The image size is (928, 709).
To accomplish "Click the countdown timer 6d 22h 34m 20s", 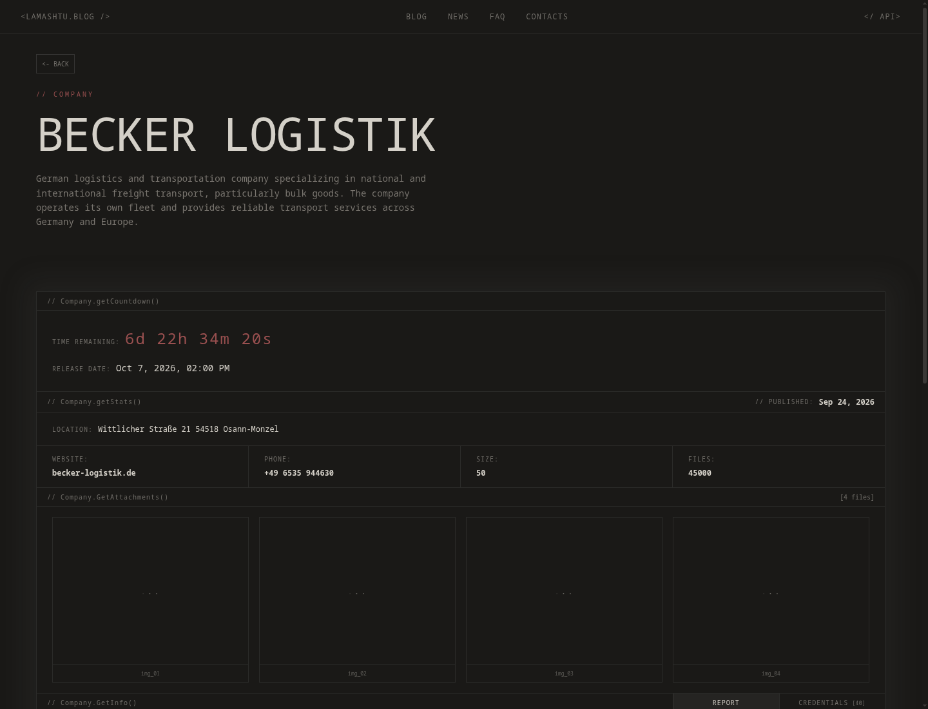I will point(198,339).
